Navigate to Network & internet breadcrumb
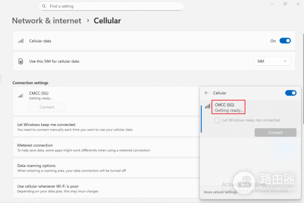 (x=46, y=21)
